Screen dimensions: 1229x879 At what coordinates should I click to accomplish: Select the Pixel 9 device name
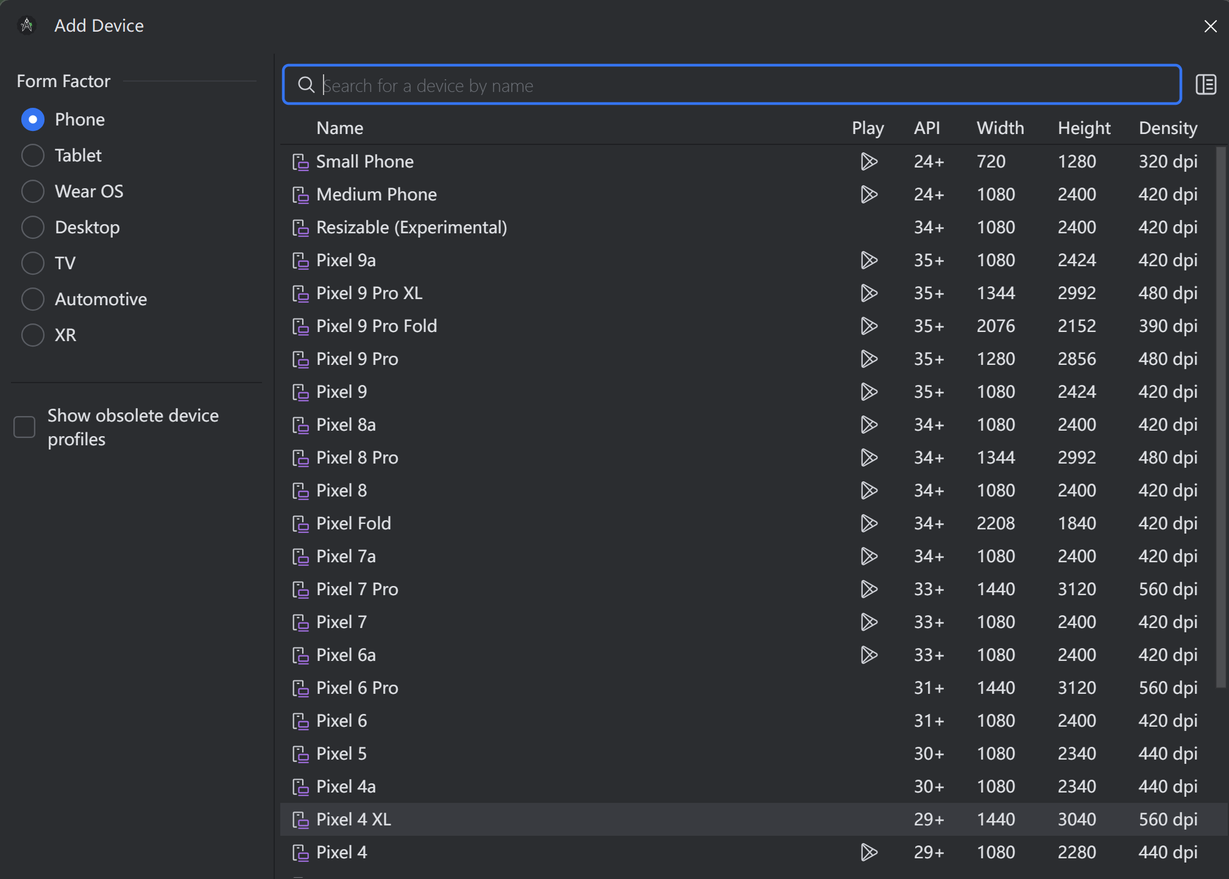(x=342, y=392)
